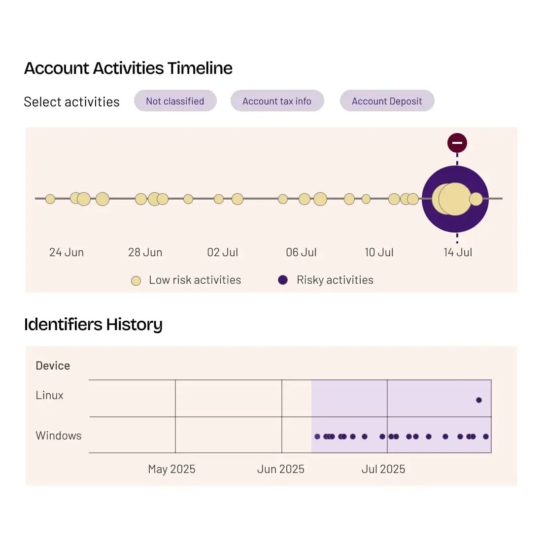The height and width of the screenshot is (542, 542).
Task: Select the last Windows activity dot
Action: point(486,437)
